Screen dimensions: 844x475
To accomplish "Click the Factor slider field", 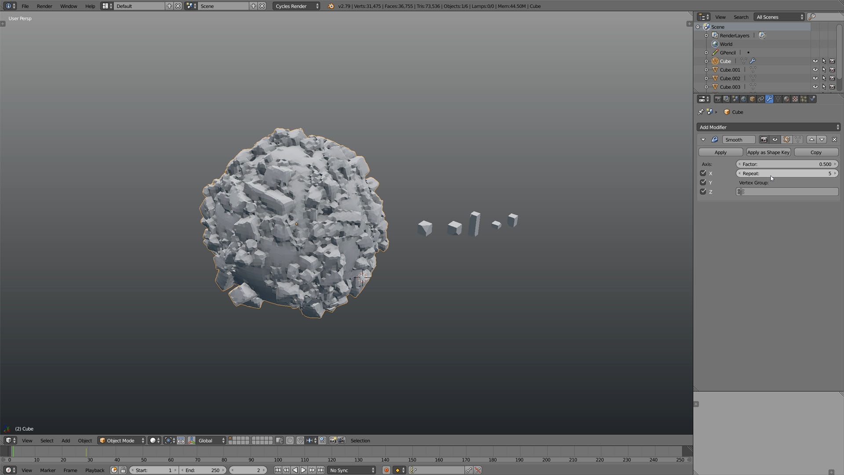I will tap(787, 164).
